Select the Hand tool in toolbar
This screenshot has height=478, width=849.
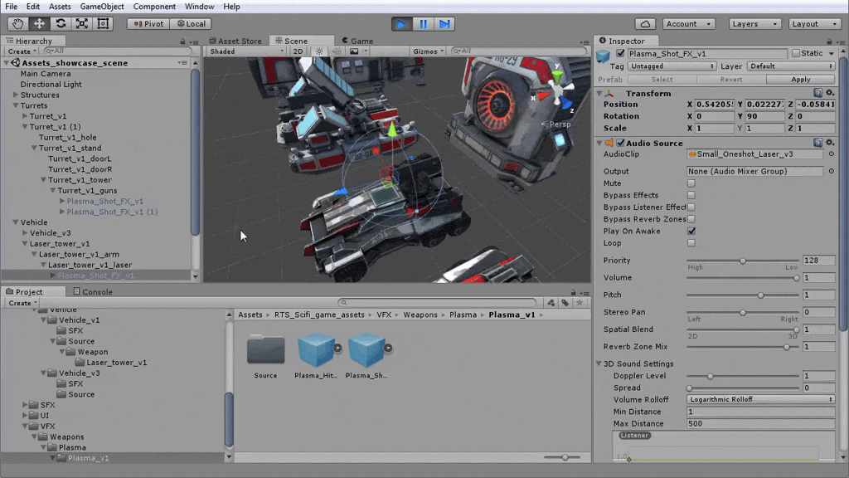coord(17,24)
